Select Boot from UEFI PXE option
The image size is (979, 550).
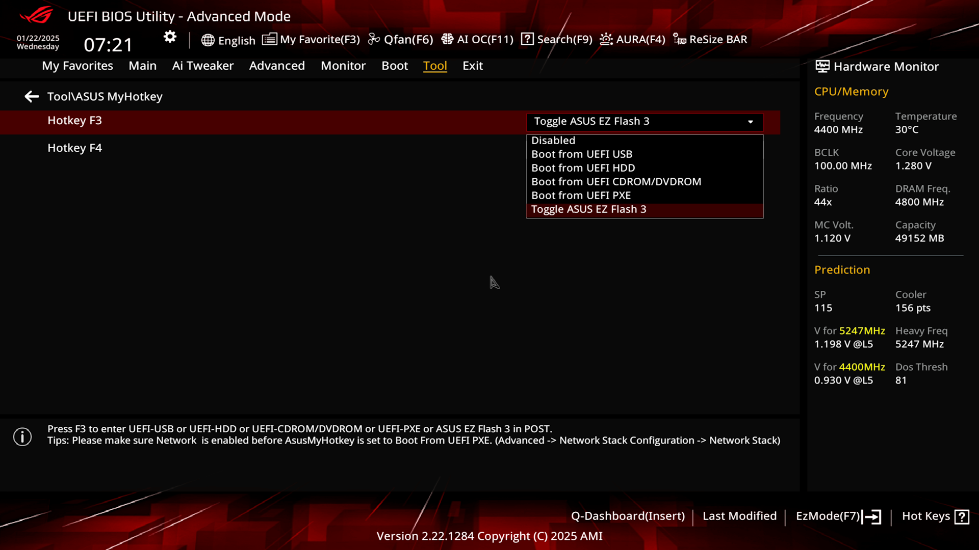click(x=581, y=195)
